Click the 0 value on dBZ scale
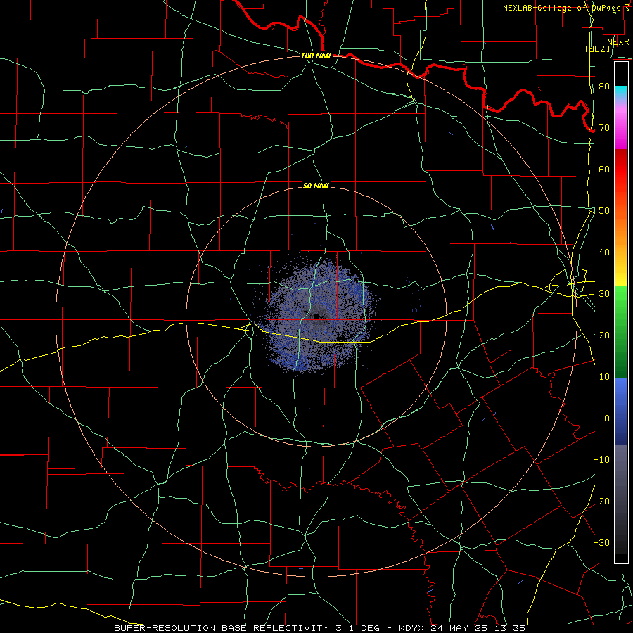The height and width of the screenshot is (633, 633). (x=607, y=418)
